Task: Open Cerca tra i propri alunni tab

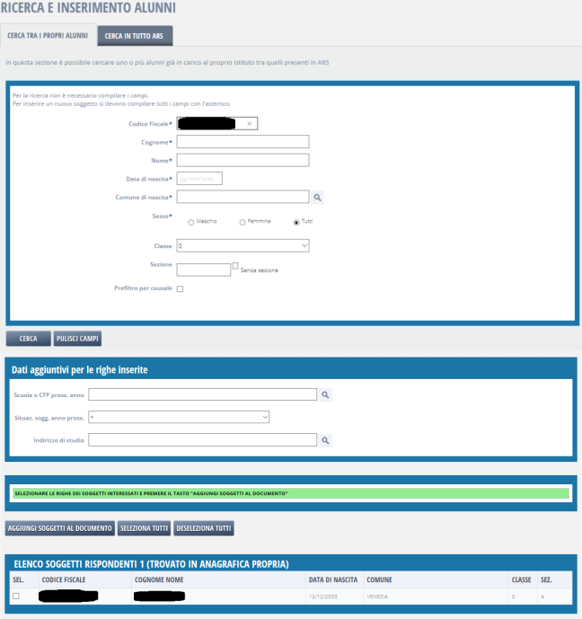Action: pyautogui.click(x=48, y=36)
